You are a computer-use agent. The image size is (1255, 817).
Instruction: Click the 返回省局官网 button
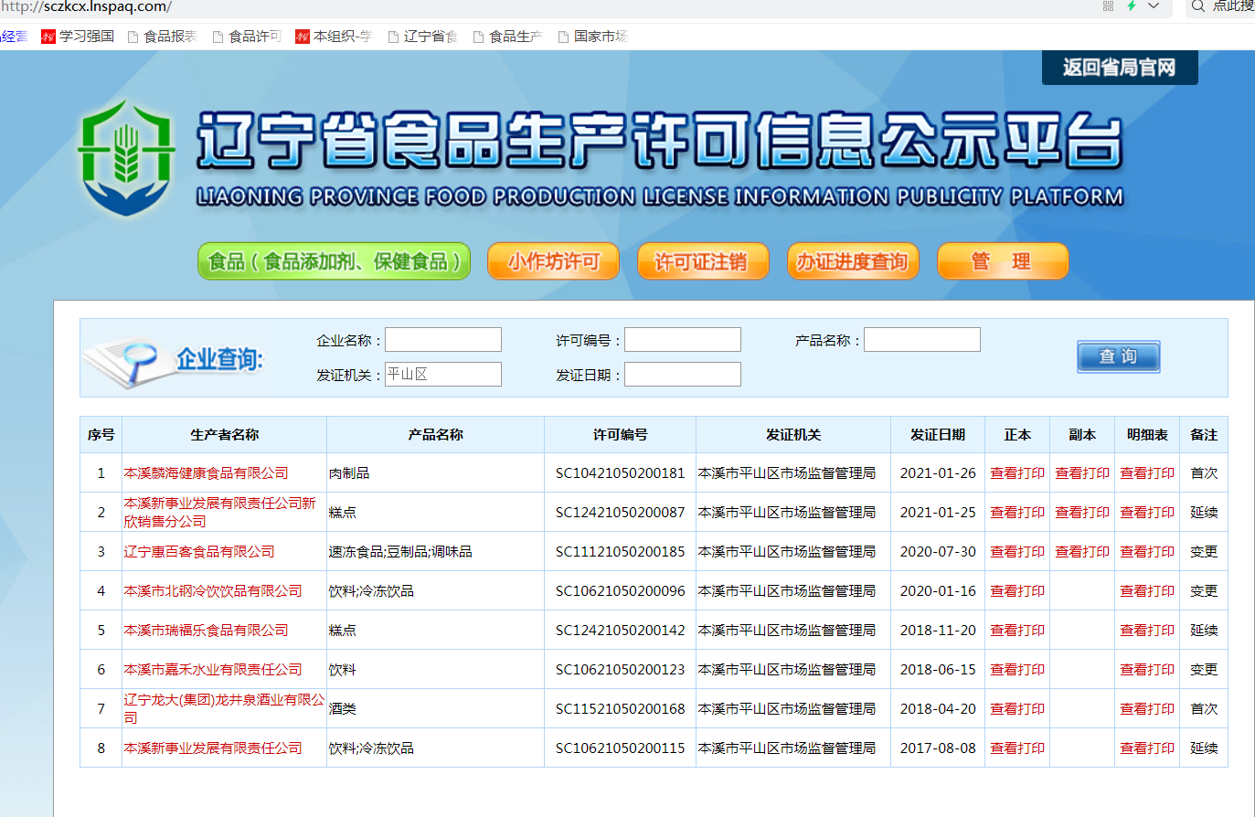1120,68
